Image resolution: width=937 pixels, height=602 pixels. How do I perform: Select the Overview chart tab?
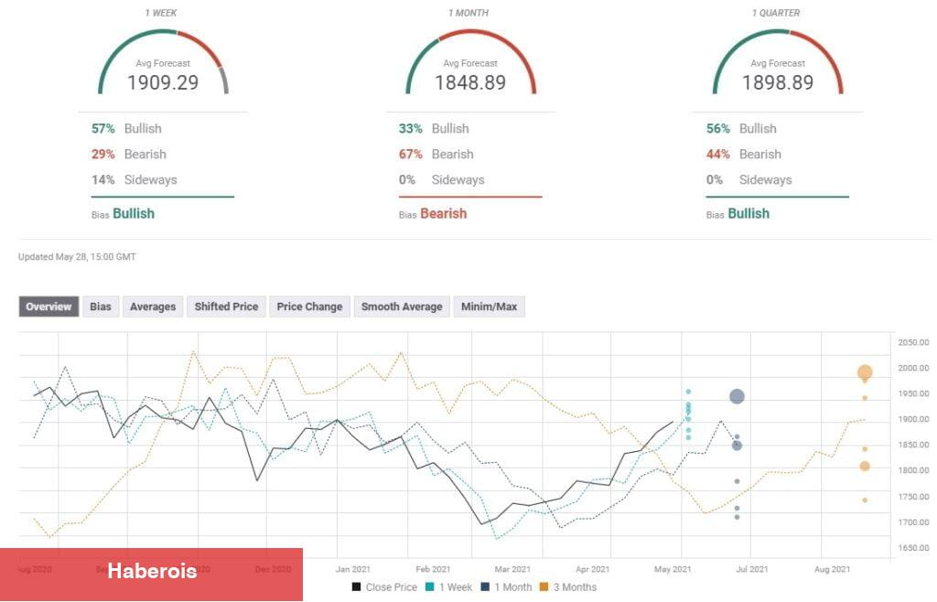(48, 306)
